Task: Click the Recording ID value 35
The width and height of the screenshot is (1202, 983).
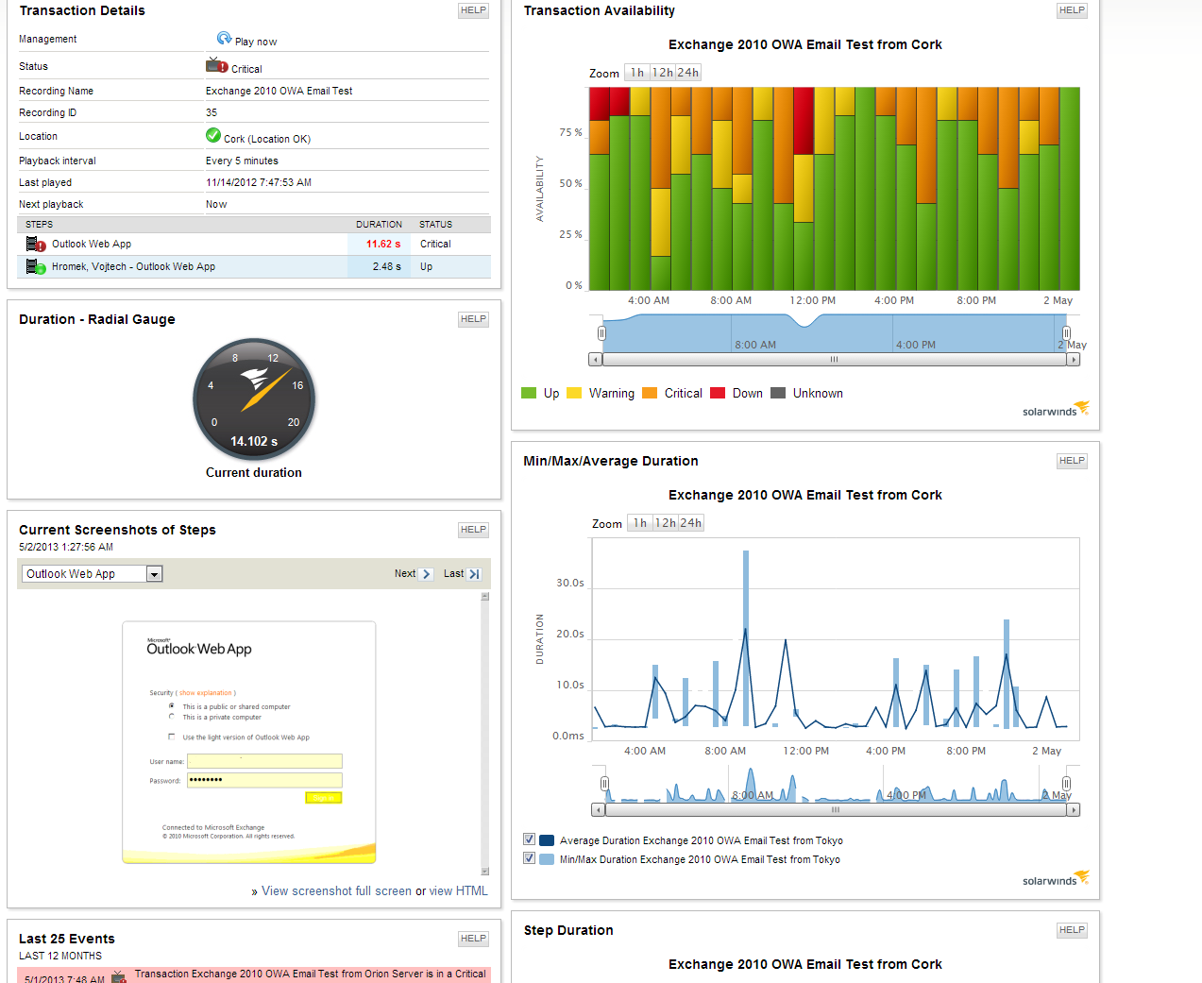Action: tap(212, 112)
